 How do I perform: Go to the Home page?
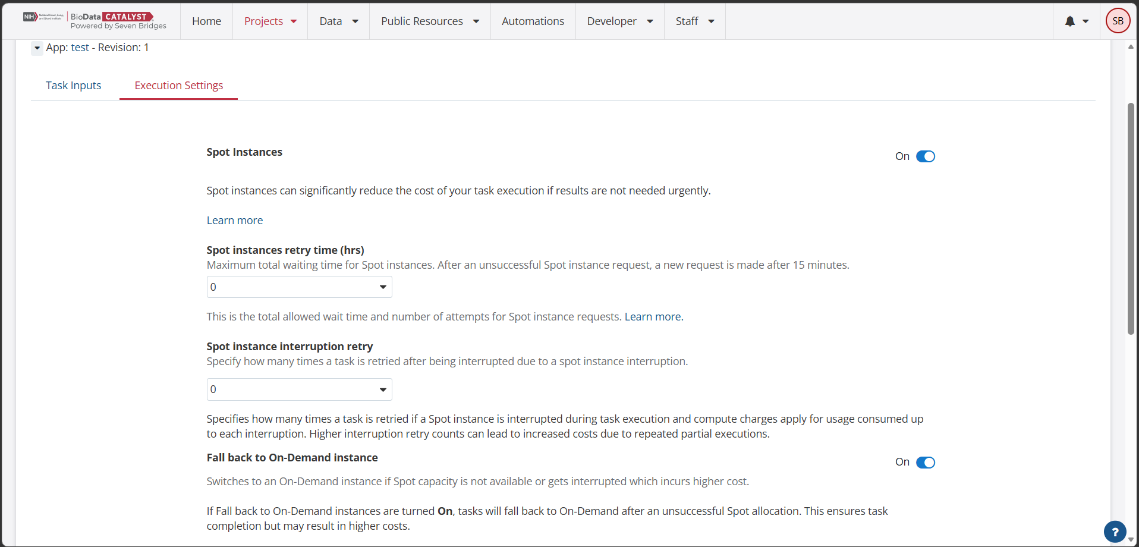(206, 21)
